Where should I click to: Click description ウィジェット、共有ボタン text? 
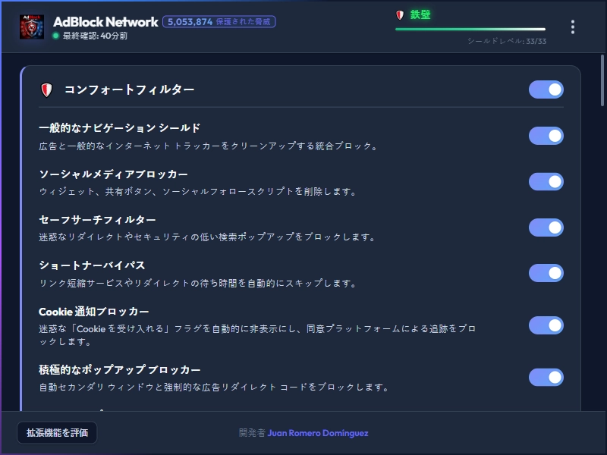click(198, 192)
